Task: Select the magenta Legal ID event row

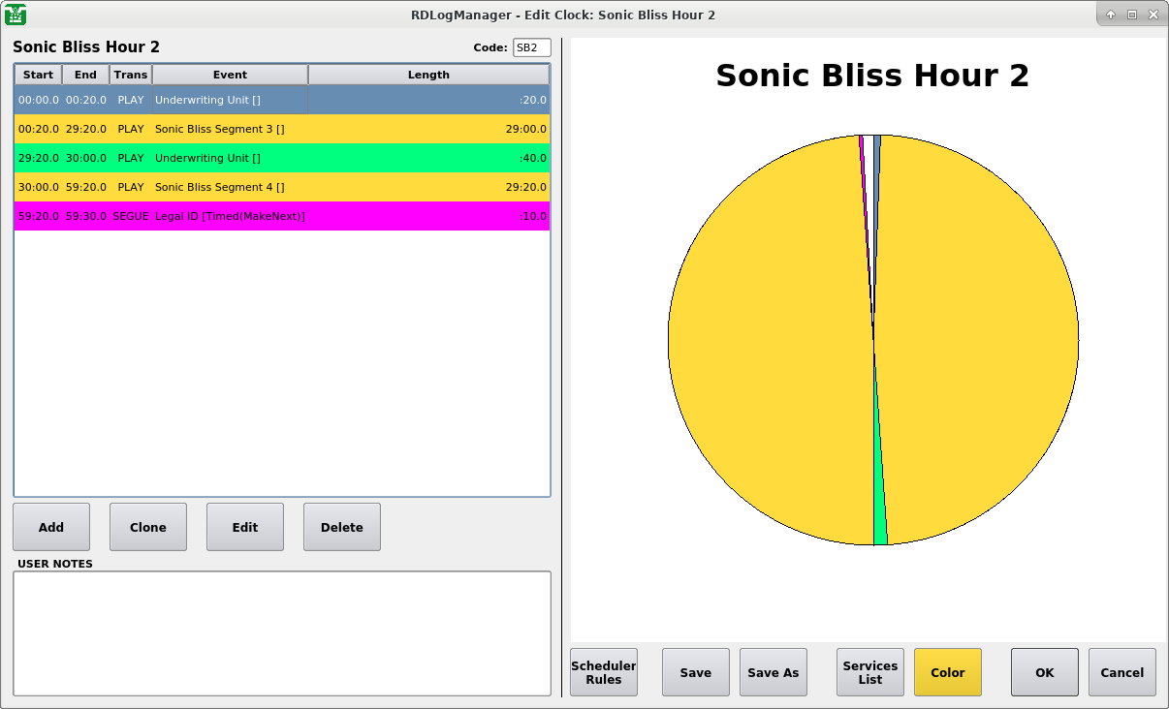Action: [x=281, y=216]
